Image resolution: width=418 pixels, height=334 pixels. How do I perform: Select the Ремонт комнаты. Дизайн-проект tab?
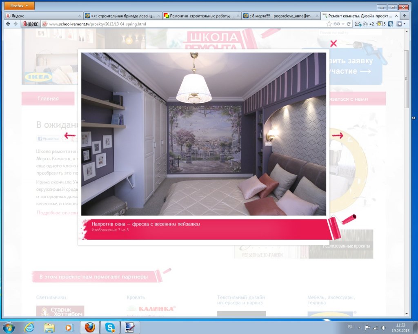pyautogui.click(x=360, y=16)
